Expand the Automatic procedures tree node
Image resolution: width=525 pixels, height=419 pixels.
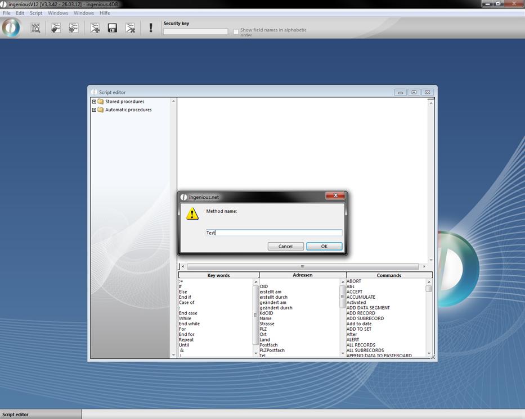(94, 110)
